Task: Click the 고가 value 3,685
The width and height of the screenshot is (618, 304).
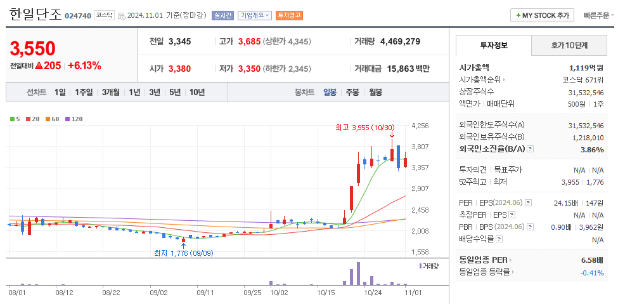Action: click(250, 41)
